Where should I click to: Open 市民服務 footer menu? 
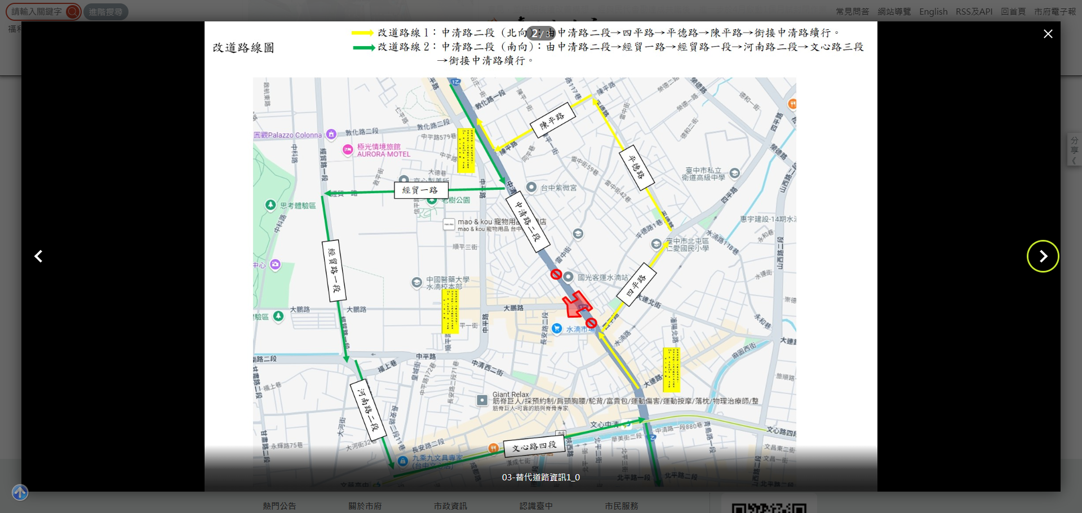(622, 506)
